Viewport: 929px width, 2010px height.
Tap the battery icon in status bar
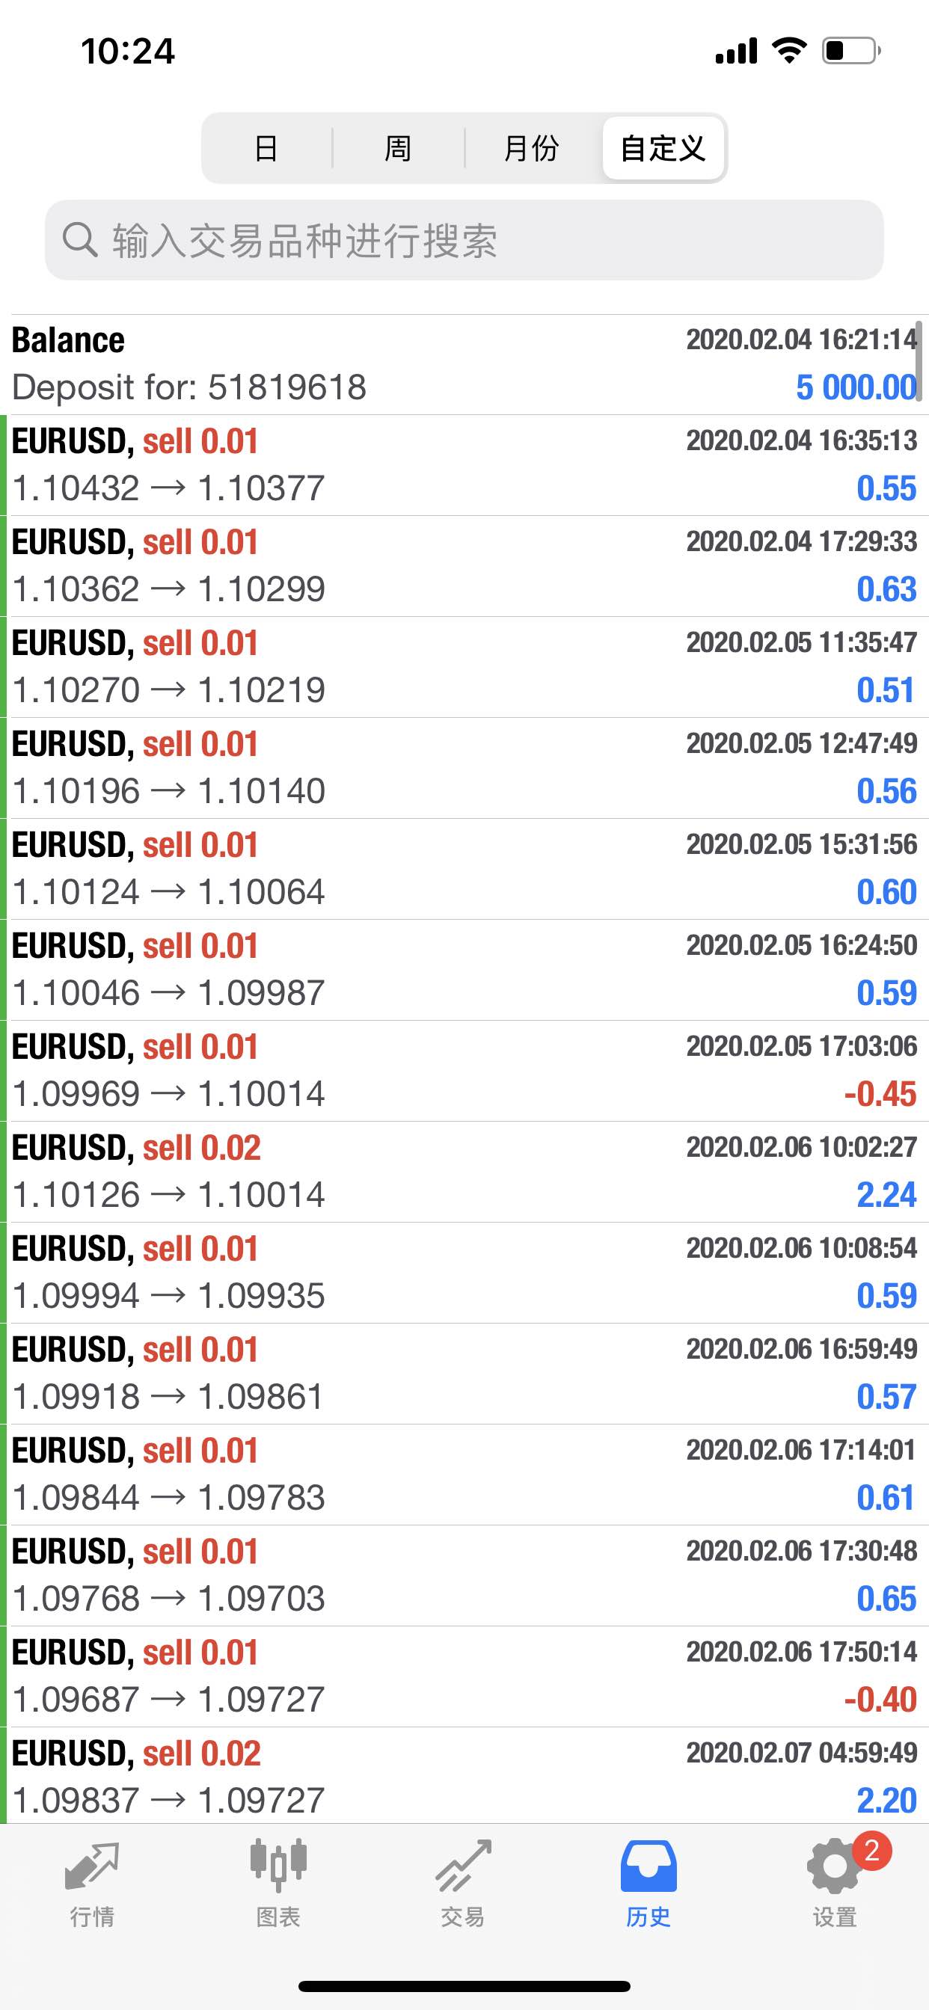850,52
